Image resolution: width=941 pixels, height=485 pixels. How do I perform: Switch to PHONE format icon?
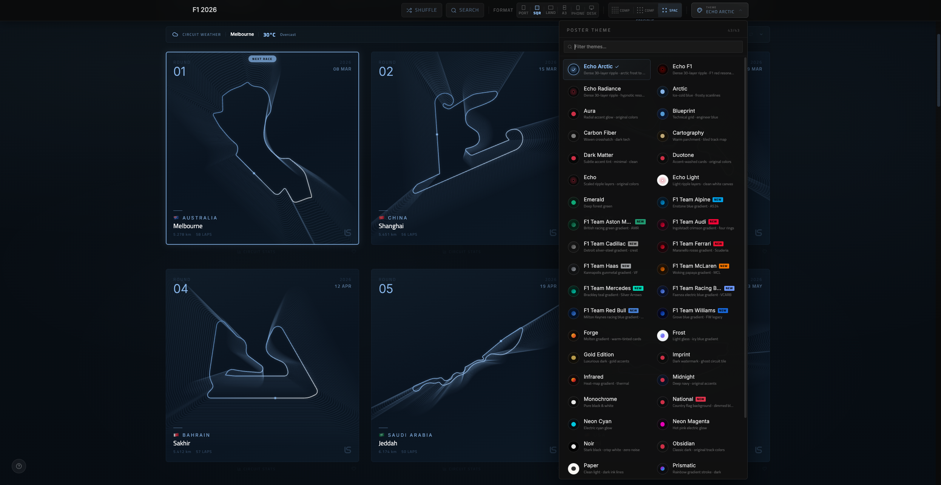(x=578, y=10)
